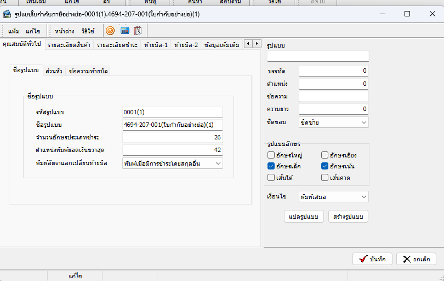Open the ชิดขอบ alignment dropdown

[x=334, y=122]
